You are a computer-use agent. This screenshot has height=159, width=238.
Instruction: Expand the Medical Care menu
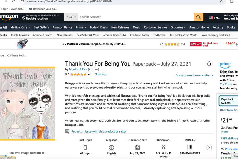click(20, 27)
